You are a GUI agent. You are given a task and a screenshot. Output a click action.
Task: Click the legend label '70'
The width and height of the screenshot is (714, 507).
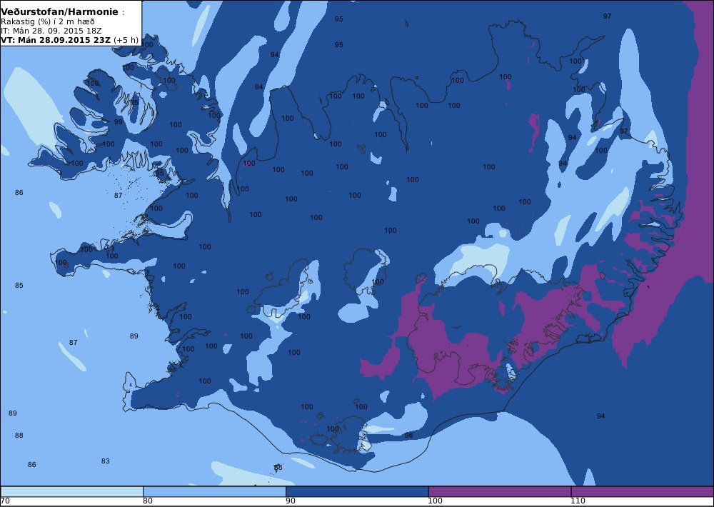(x=6, y=501)
